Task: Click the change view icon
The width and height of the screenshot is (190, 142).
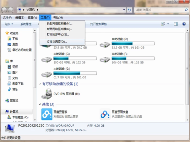Action: (163, 24)
